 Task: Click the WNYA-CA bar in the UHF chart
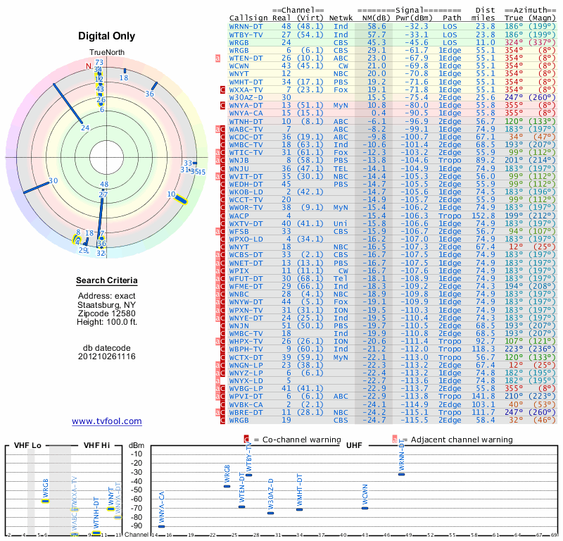[x=162, y=526]
